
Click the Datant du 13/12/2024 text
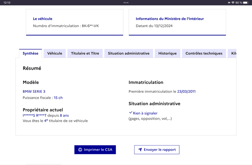tap(154, 26)
